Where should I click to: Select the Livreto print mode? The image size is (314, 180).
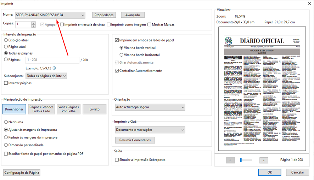click(x=95, y=109)
